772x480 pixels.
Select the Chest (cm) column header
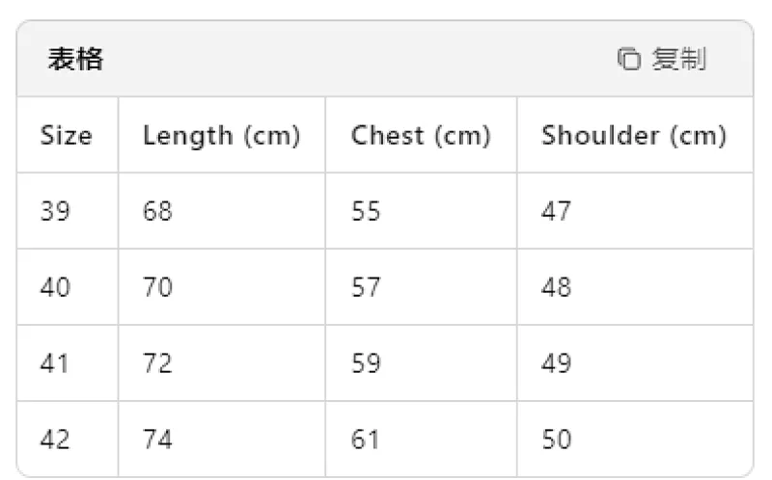(x=421, y=135)
